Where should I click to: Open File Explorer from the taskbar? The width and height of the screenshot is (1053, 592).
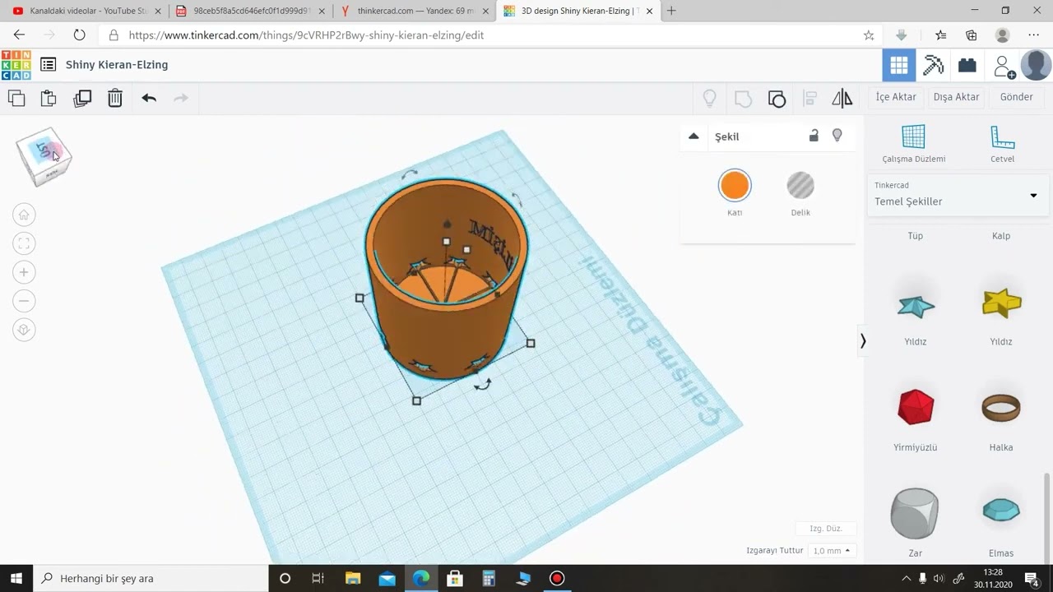(x=353, y=578)
